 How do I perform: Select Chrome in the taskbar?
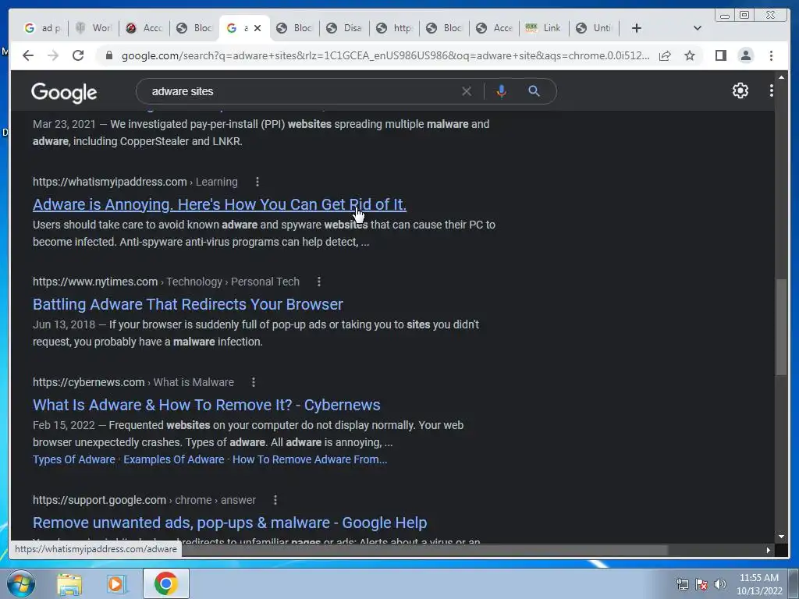click(x=166, y=583)
